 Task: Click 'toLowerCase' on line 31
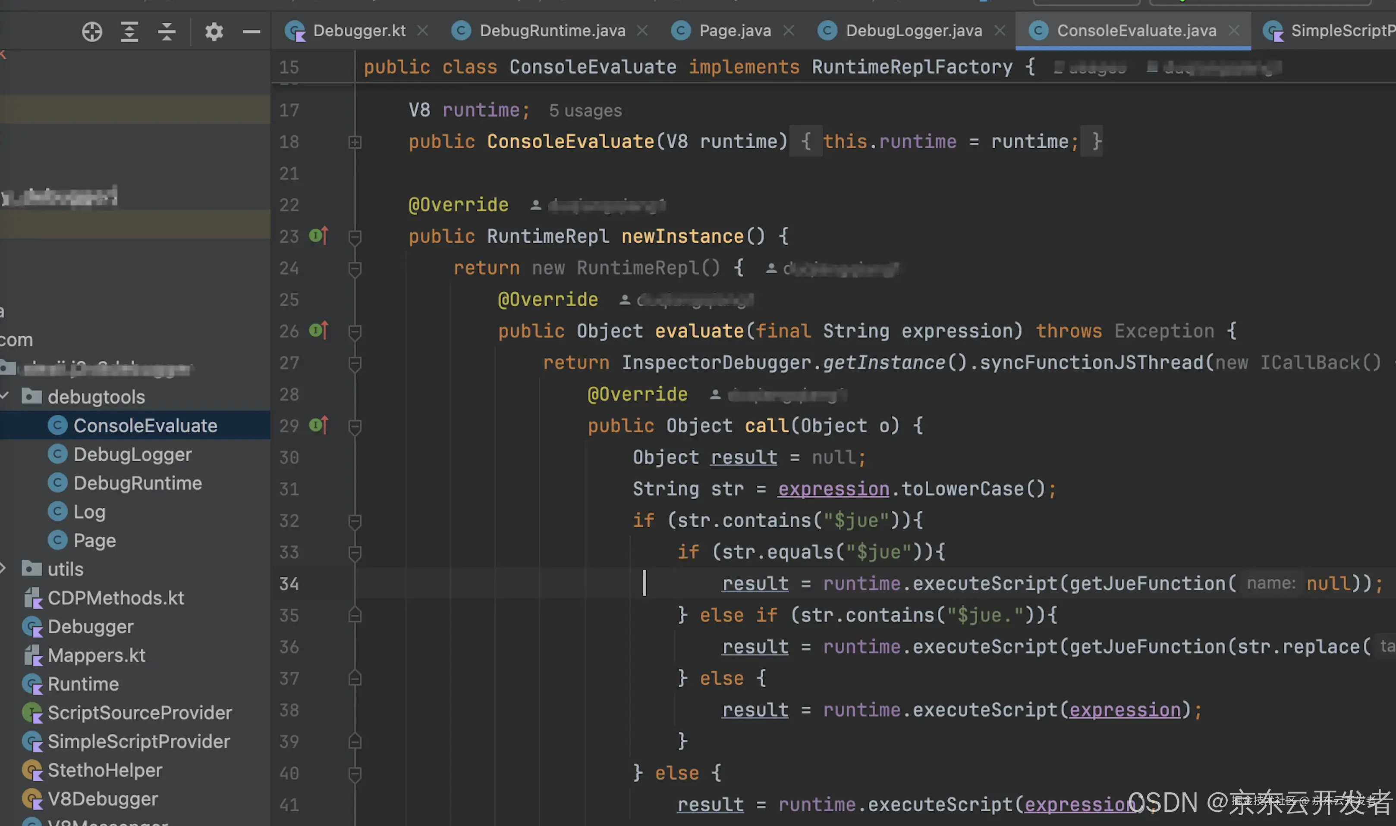coord(962,489)
